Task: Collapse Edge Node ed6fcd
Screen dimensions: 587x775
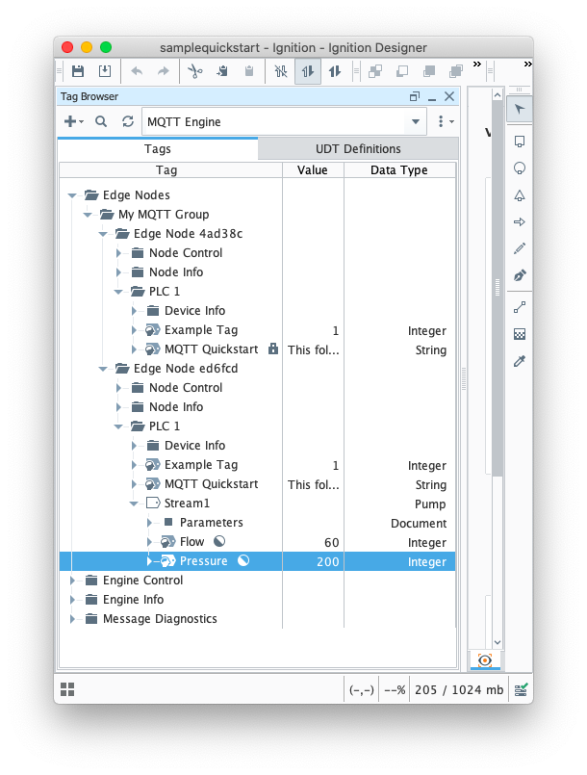Action: tap(103, 369)
